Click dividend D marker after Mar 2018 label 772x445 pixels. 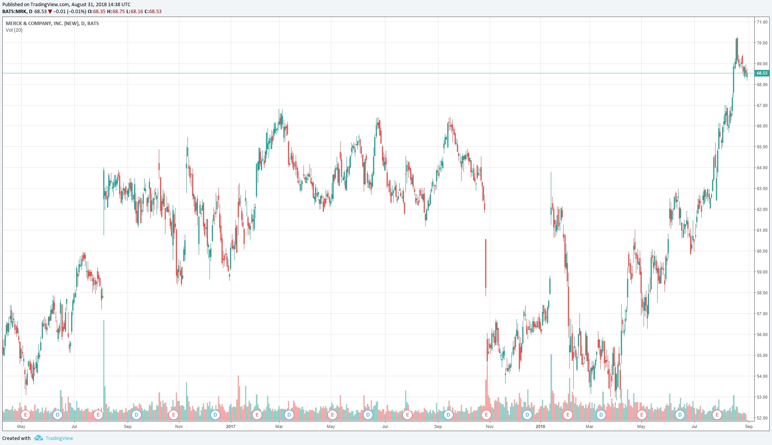(601, 415)
